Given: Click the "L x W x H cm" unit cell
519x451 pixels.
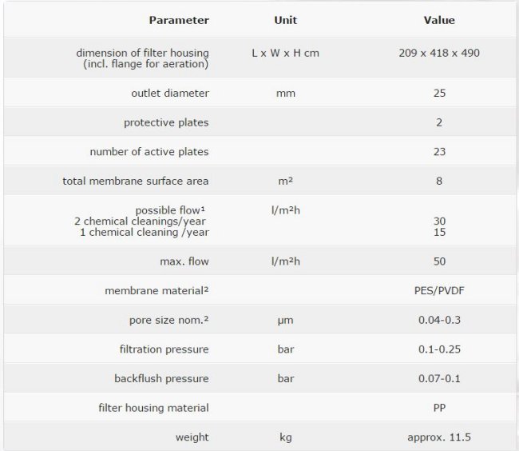Looking at the screenshot, I should click(285, 54).
